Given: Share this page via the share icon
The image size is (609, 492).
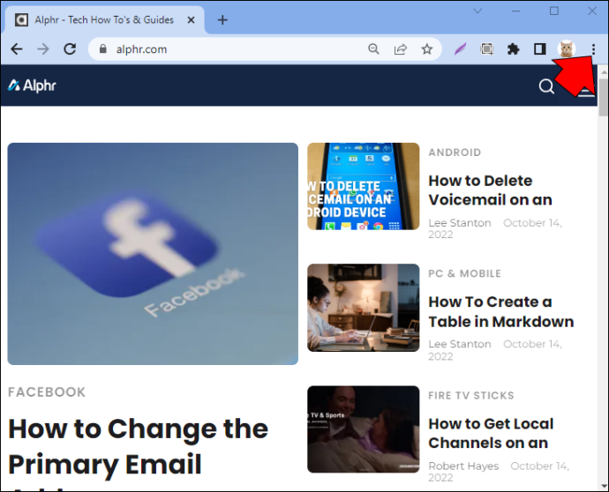Looking at the screenshot, I should tap(401, 48).
